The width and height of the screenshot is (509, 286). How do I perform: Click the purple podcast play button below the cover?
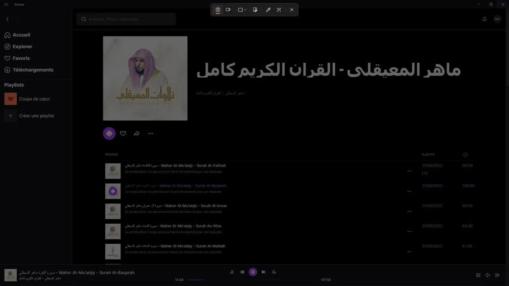tap(109, 133)
